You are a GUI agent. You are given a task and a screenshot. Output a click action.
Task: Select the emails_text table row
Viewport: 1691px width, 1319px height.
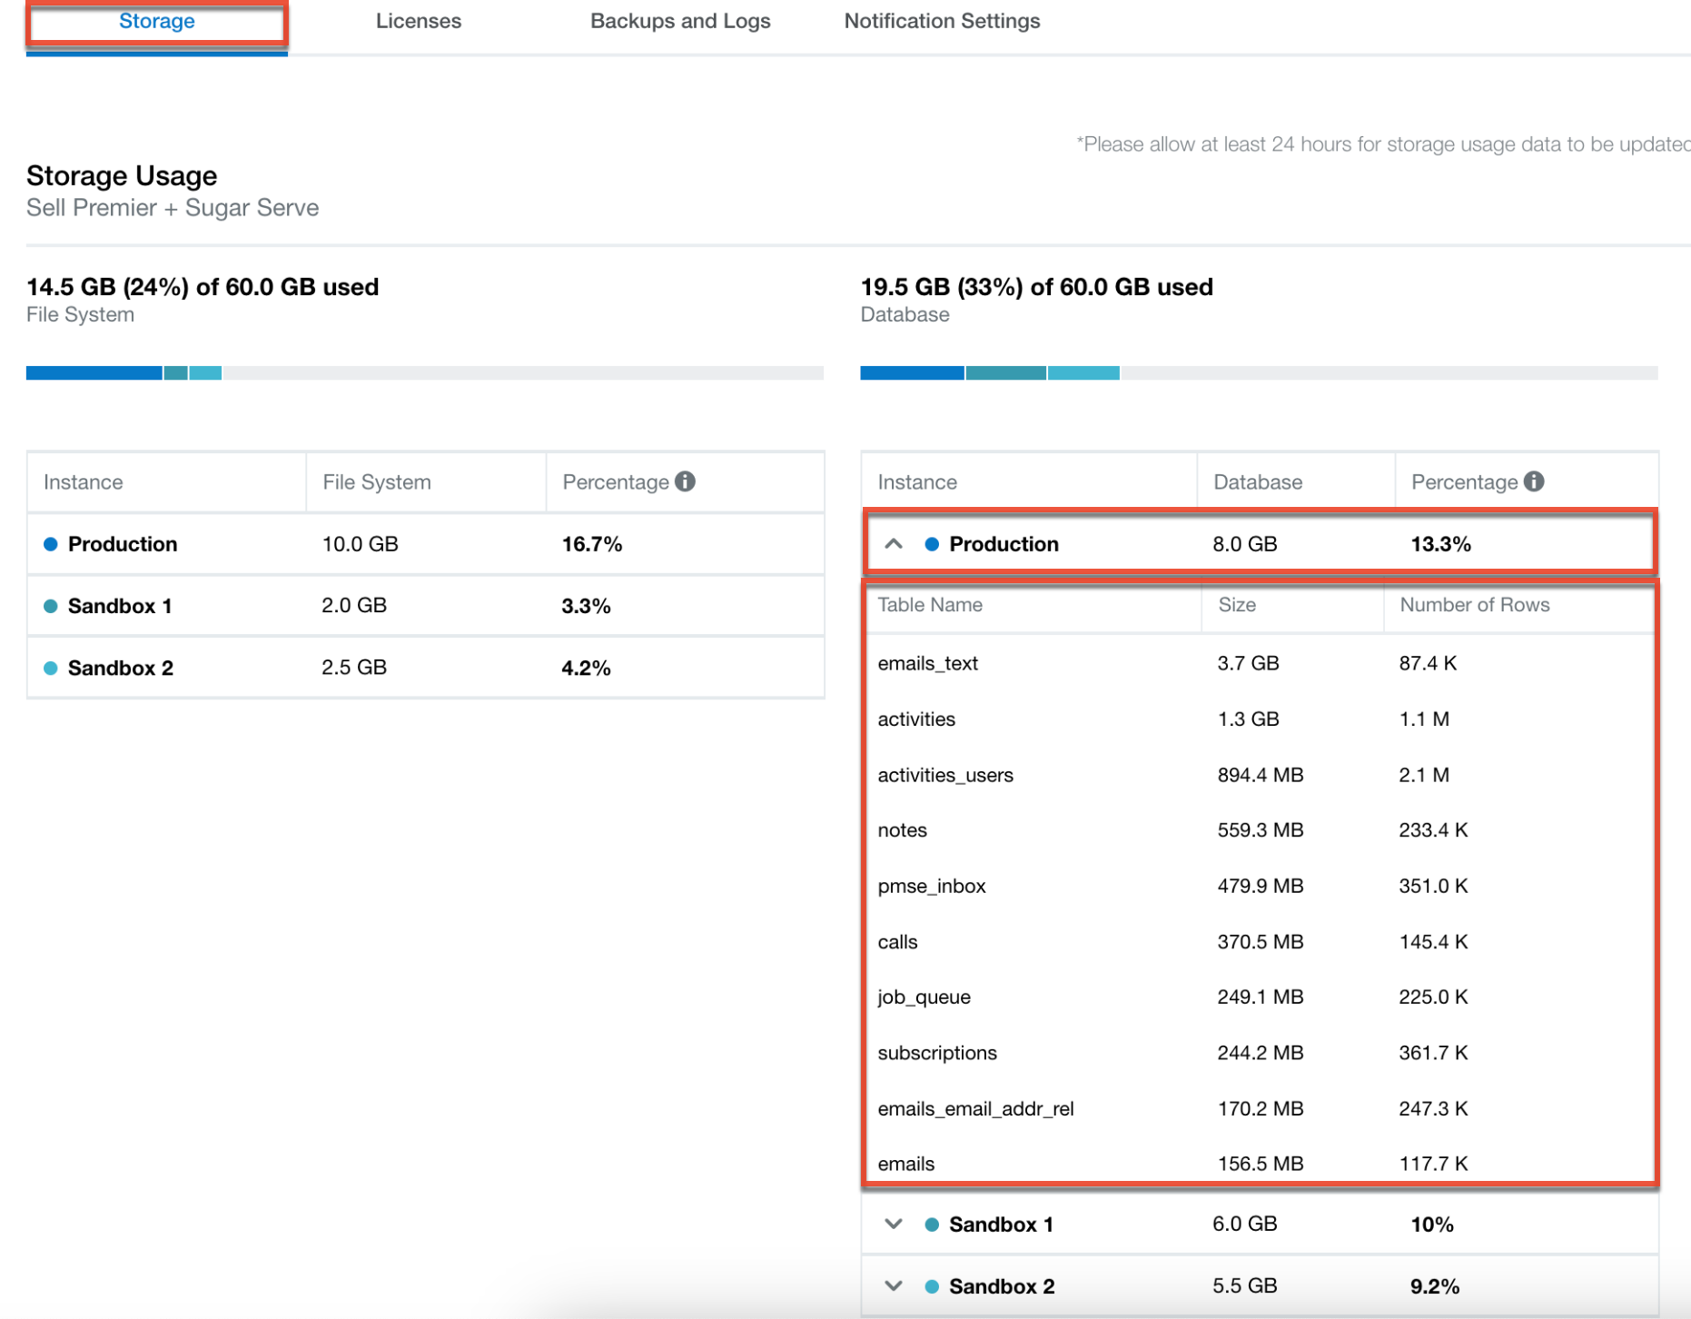coord(927,663)
